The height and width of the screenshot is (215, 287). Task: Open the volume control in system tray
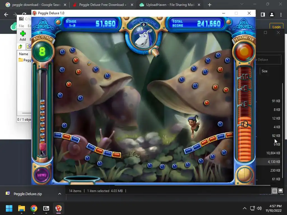click(x=259, y=208)
